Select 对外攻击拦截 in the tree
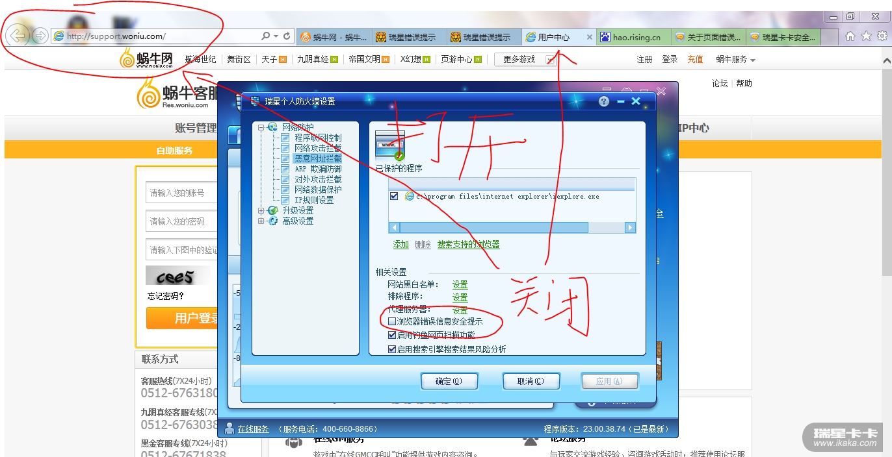Viewport: 892px width, 457px height. coord(318,179)
